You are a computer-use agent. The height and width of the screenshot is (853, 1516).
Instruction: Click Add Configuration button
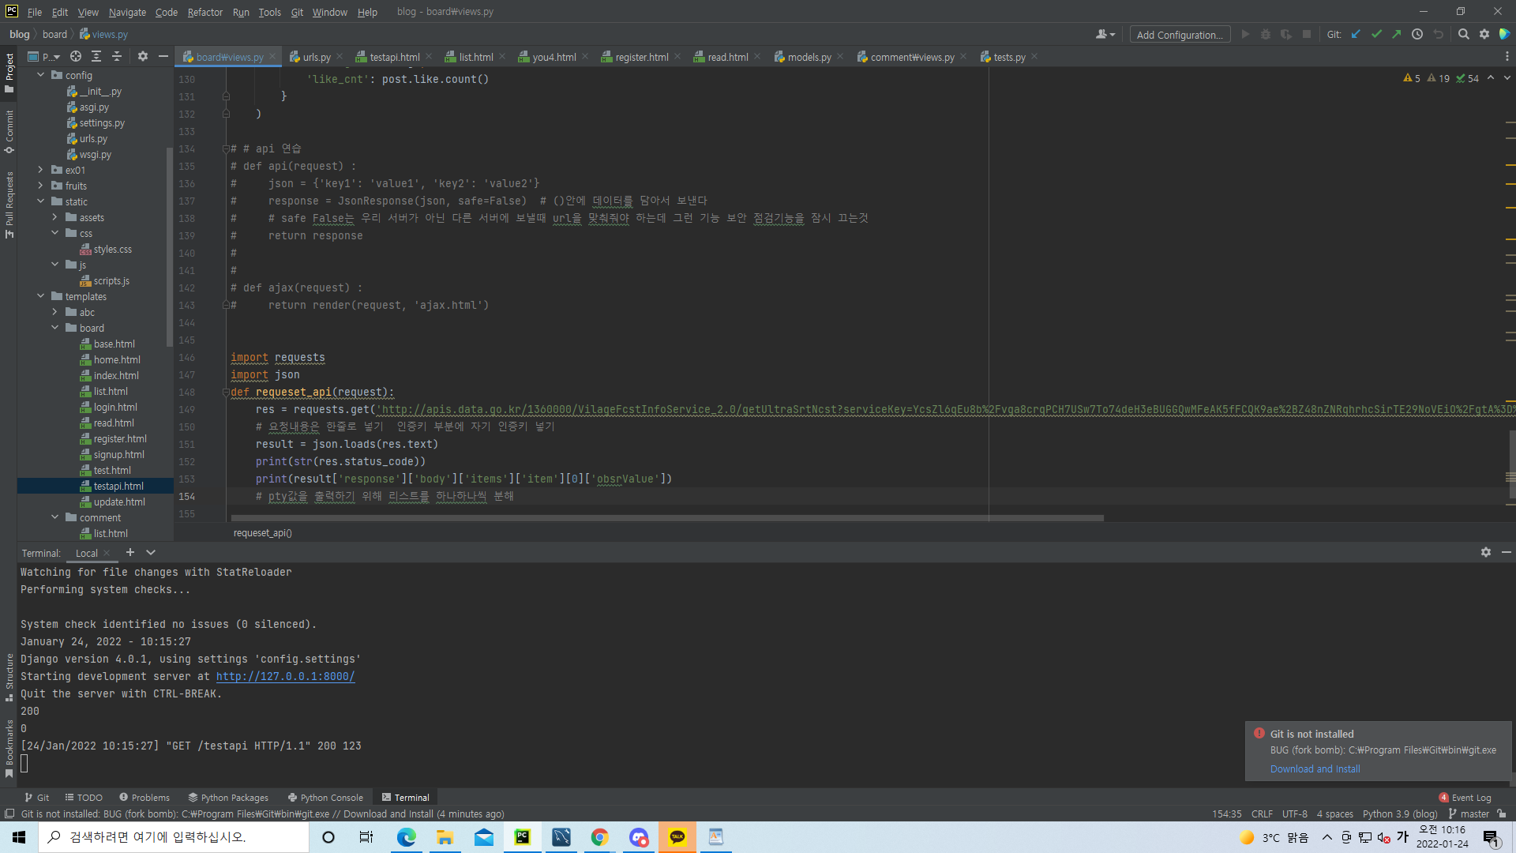[1180, 35]
